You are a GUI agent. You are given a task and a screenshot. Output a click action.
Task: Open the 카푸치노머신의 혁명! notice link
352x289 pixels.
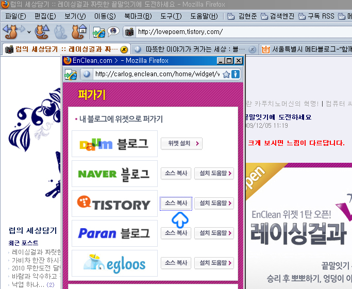282,104
